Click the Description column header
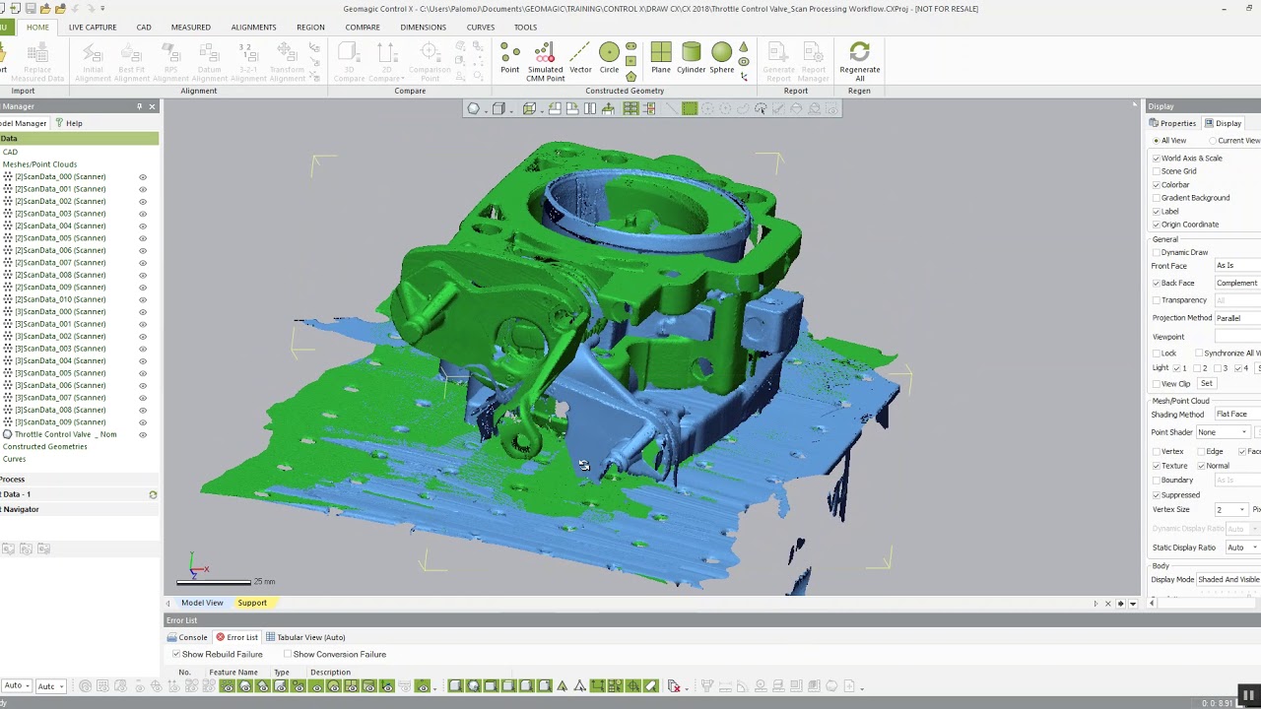This screenshot has height=709, width=1261. point(330,673)
